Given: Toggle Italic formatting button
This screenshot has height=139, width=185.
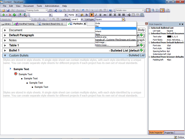Looking at the screenshot, I should click(x=96, y=15).
